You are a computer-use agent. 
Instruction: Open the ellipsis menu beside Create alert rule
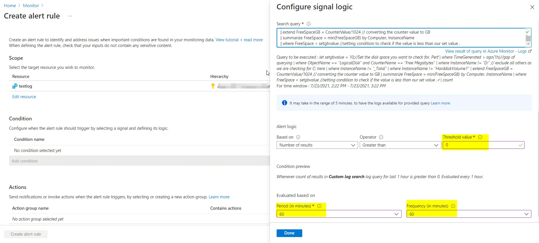pyautogui.click(x=70, y=16)
